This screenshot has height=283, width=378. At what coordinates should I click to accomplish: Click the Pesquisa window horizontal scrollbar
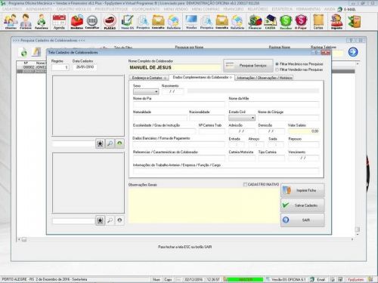pos(185,239)
